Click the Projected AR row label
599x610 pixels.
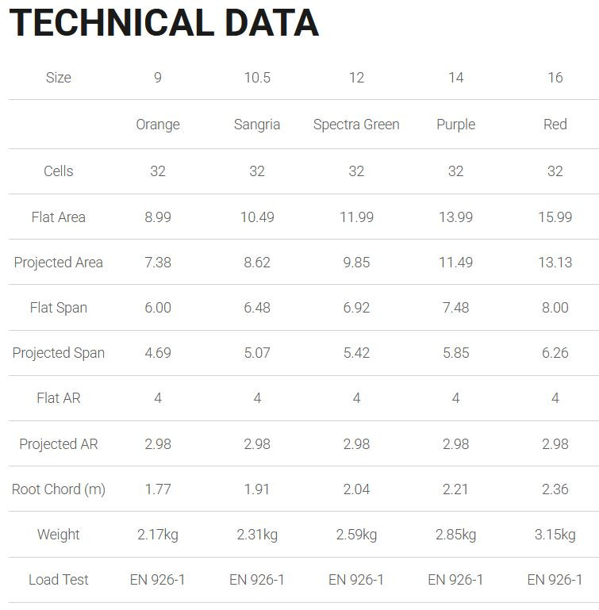coord(59,444)
